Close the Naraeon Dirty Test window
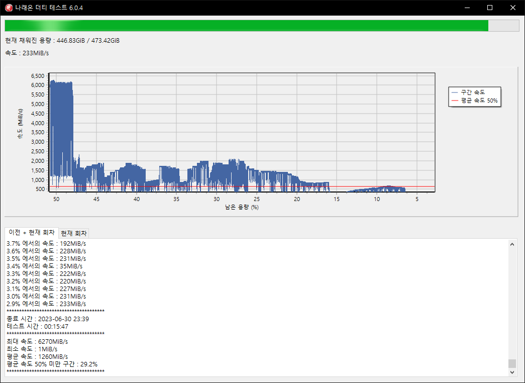Viewport: 525px width, 383px height. (513, 8)
